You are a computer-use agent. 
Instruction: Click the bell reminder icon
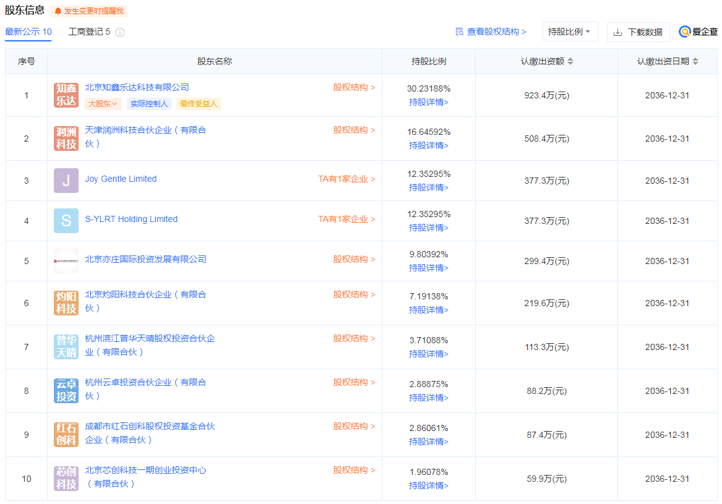pos(58,11)
